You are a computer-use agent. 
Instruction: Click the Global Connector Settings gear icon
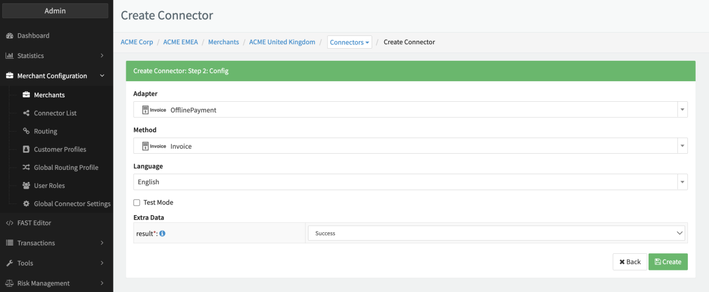point(26,204)
